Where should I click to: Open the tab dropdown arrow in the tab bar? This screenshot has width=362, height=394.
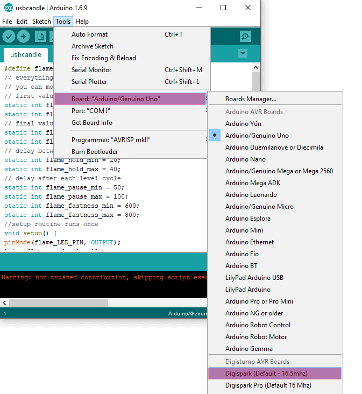[243, 53]
